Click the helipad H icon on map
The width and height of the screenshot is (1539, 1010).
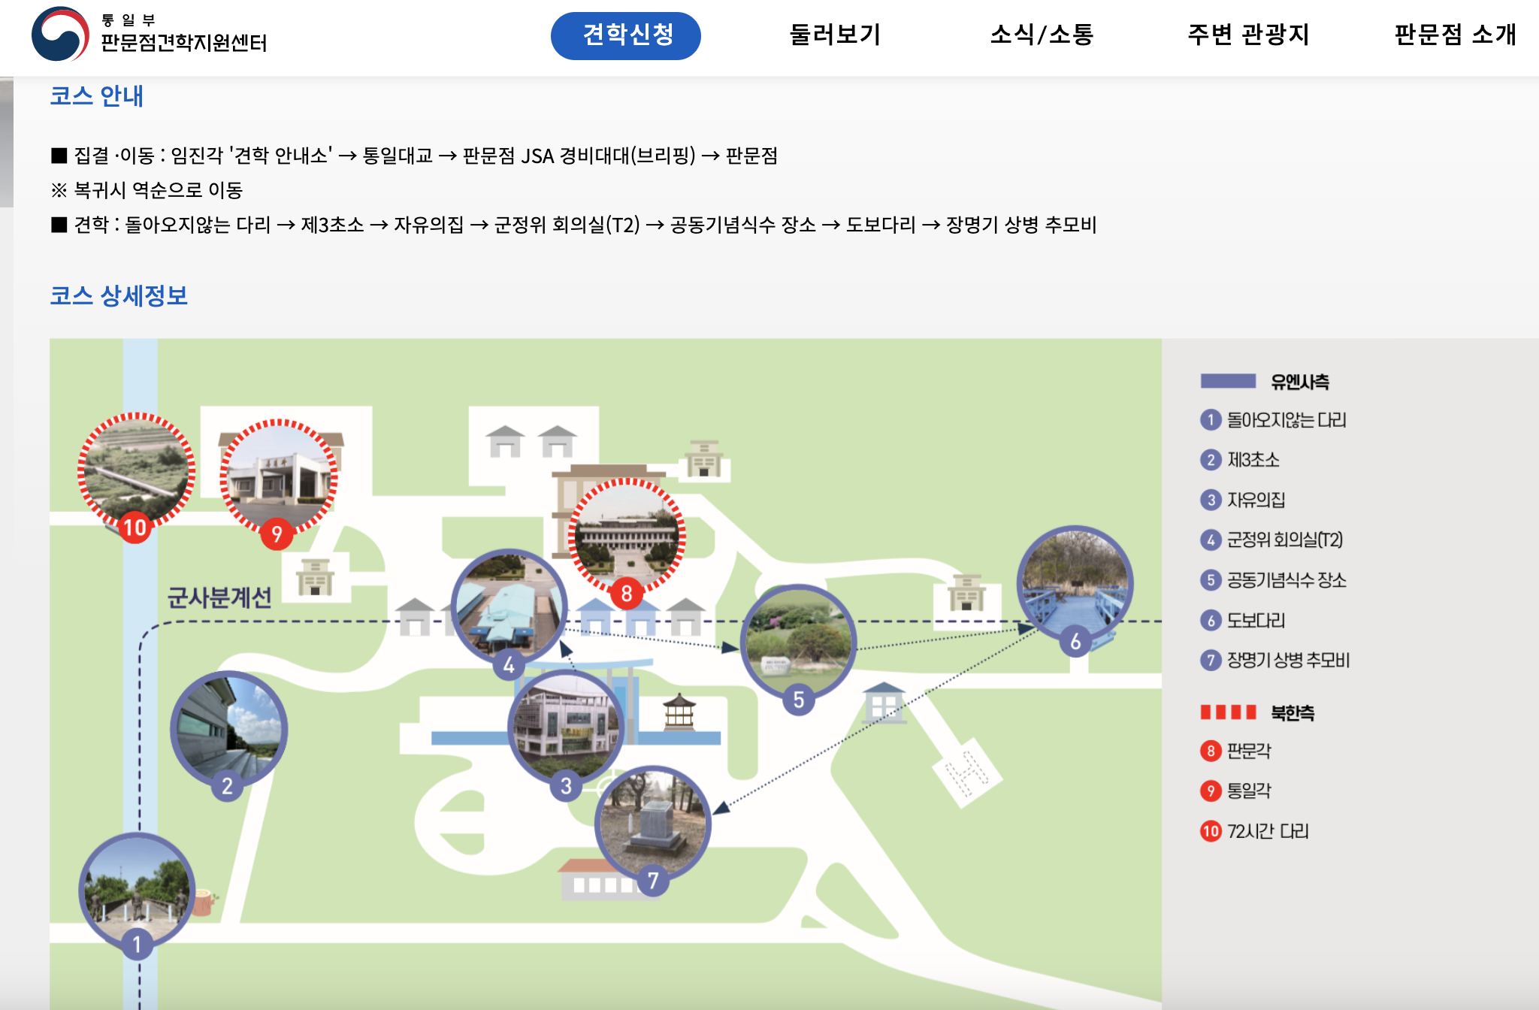click(x=966, y=773)
